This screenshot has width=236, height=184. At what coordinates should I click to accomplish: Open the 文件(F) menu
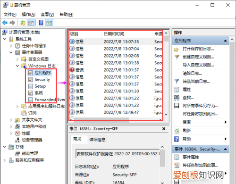pos(10,15)
